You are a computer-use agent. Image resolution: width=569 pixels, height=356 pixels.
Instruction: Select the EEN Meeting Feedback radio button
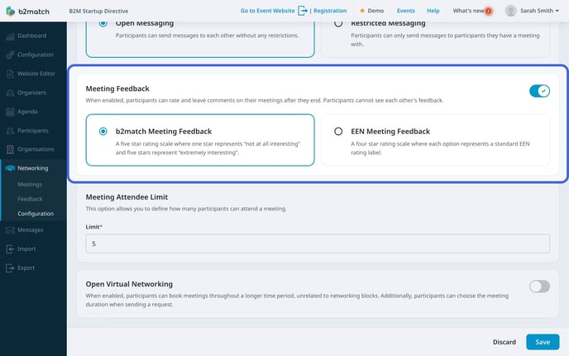[338, 131]
